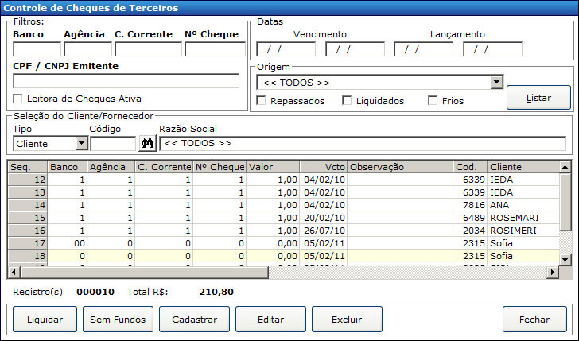Screen dimensions: 579x341
Task: Click the horizontal scroll left arrow
Action: pyautogui.click(x=14, y=273)
